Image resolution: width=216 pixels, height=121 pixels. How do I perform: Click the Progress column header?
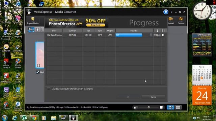134,31
